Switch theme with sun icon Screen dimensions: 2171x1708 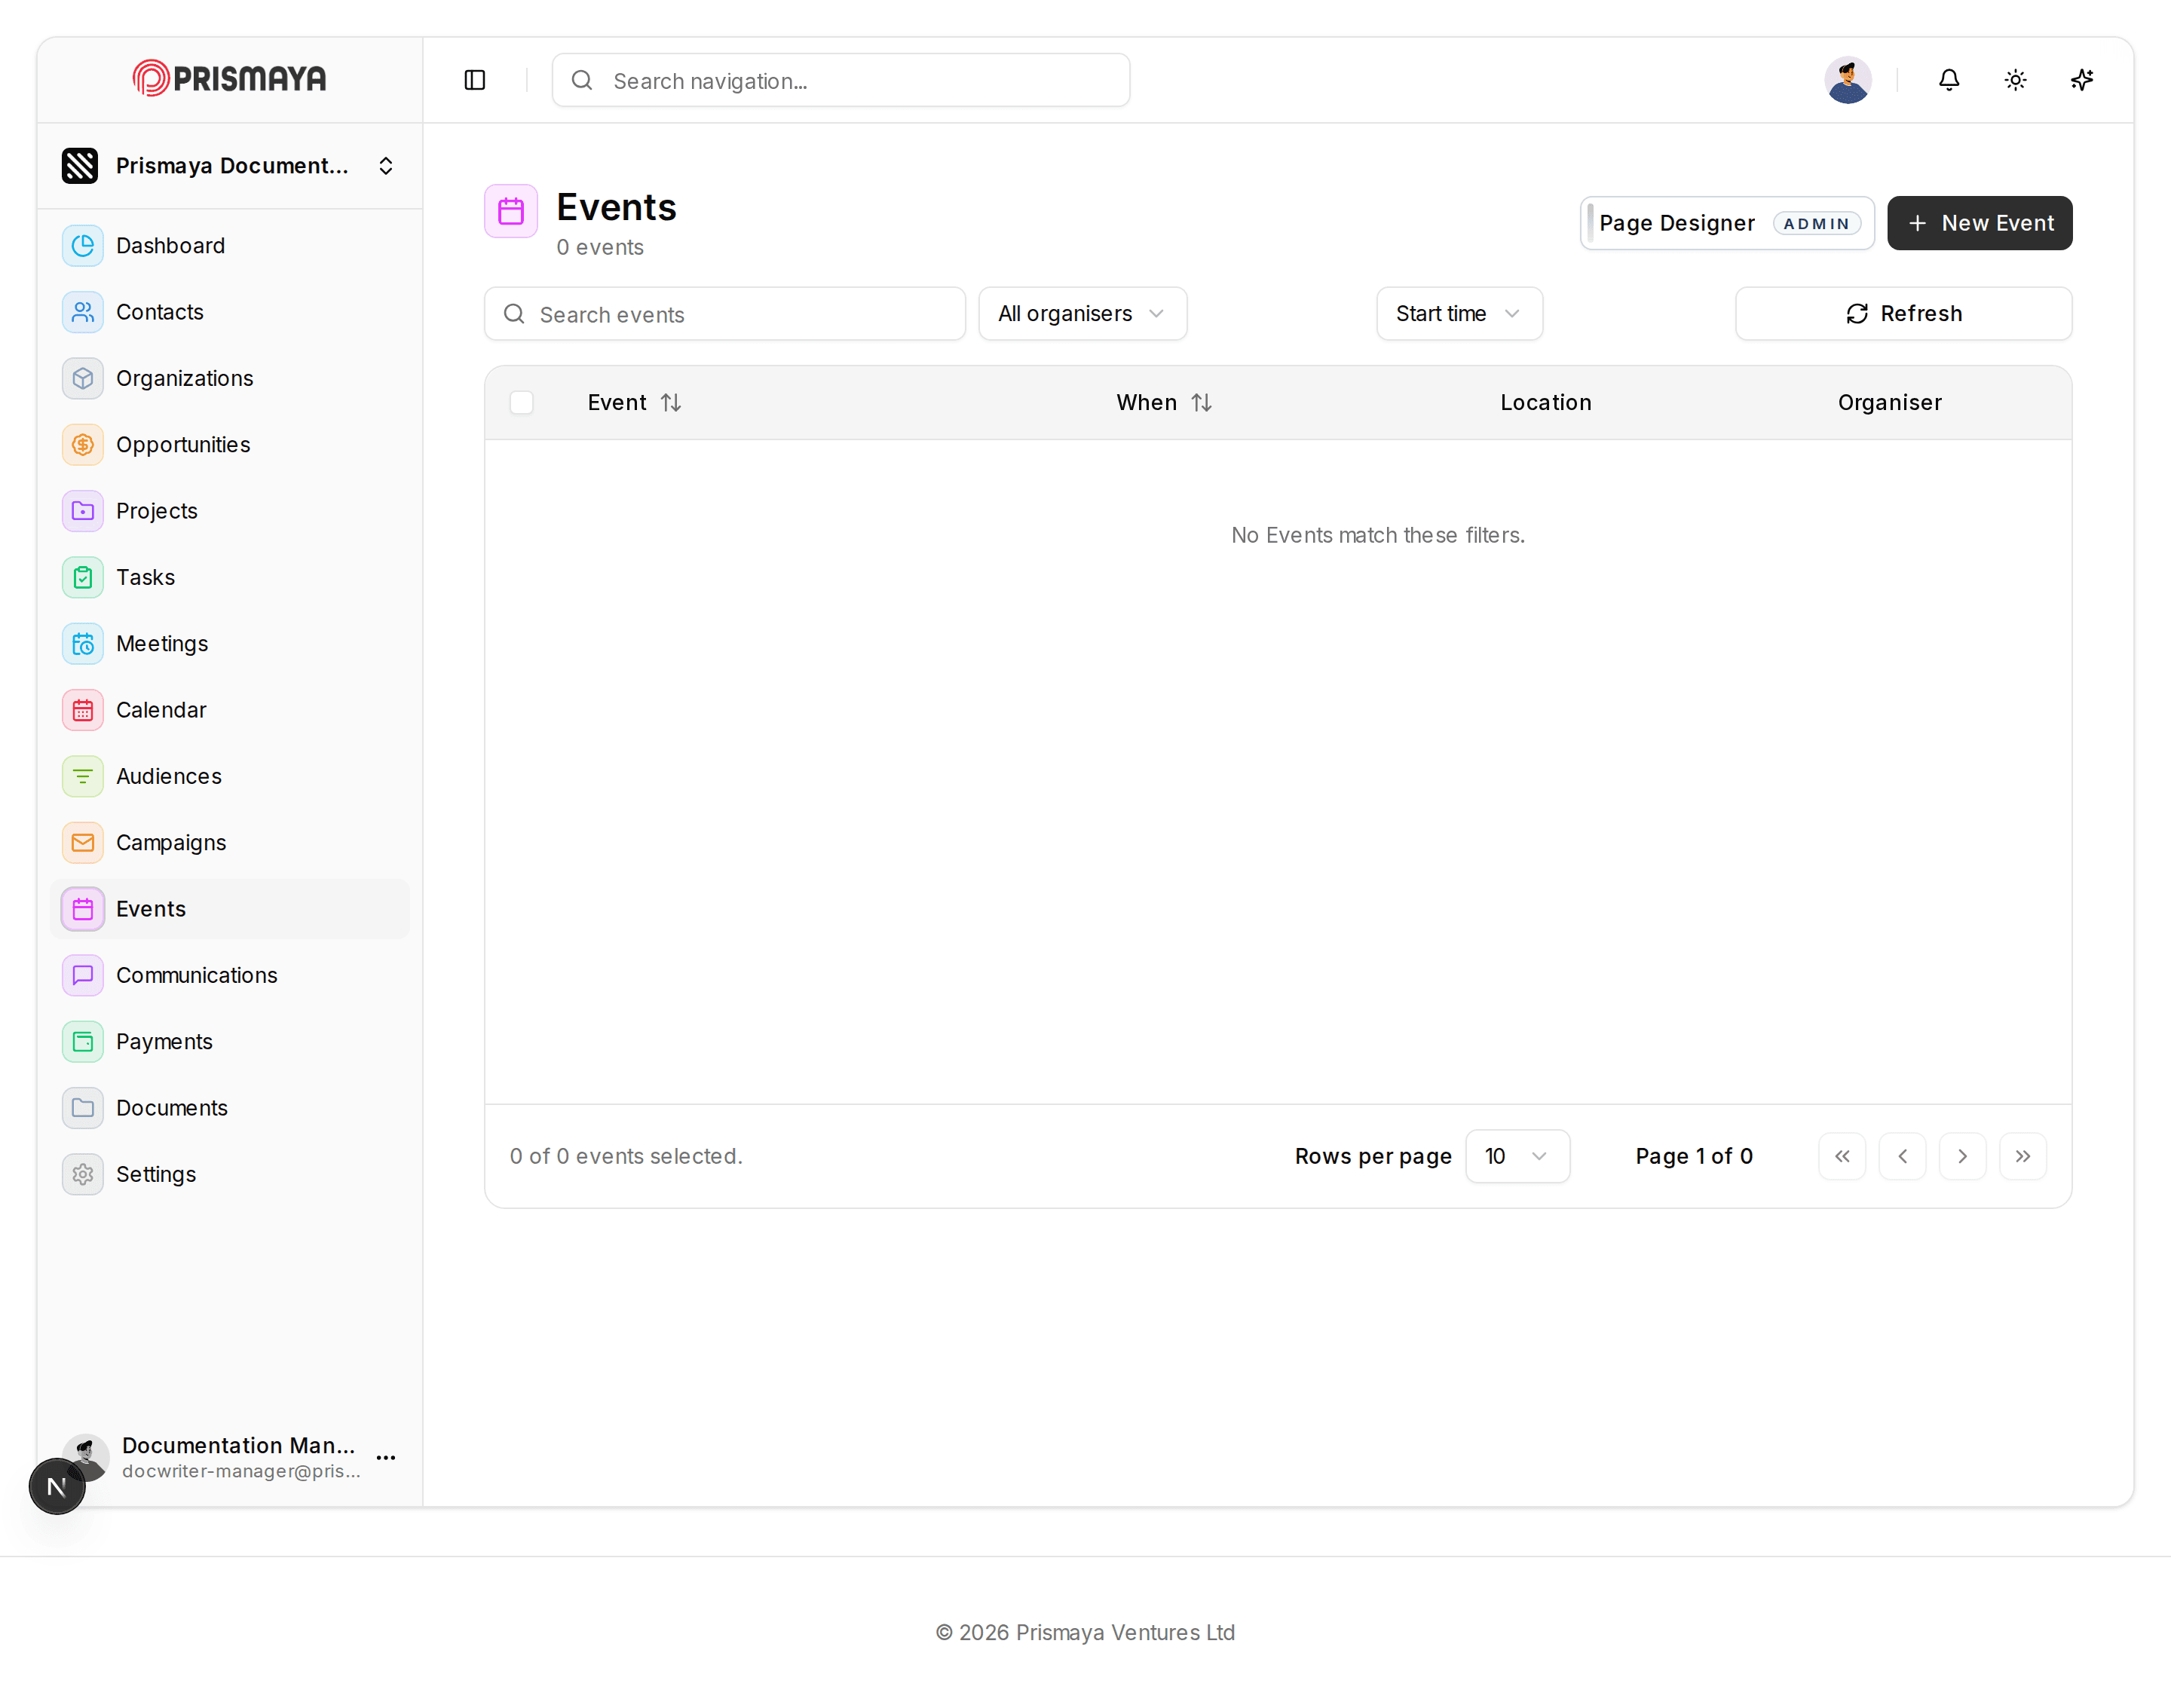coord(2015,80)
